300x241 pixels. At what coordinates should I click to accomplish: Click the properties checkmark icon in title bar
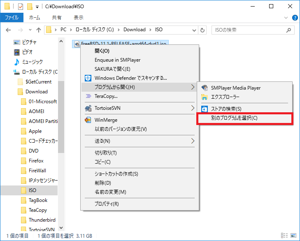21,7
